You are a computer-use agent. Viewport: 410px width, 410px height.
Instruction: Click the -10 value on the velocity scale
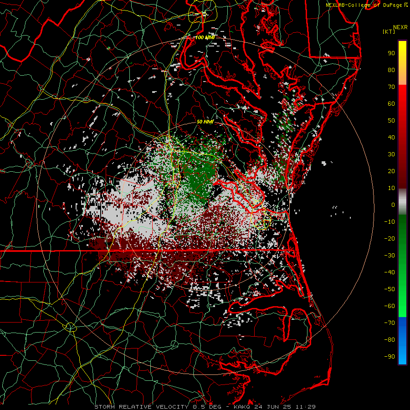click(x=389, y=222)
